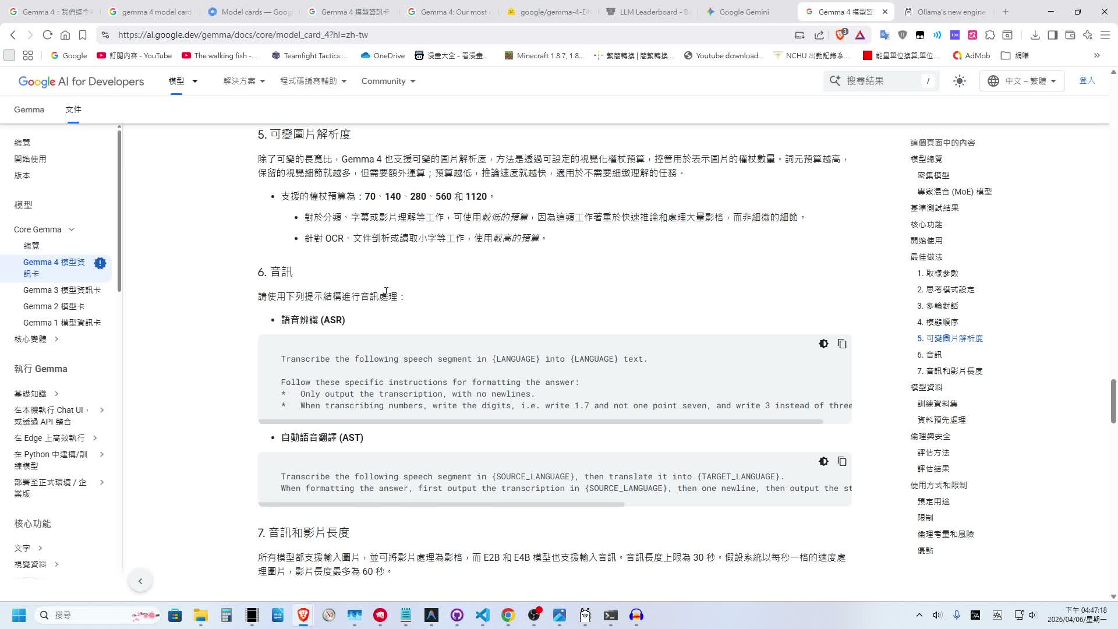The image size is (1118, 629).
Task: Share this page icon in address bar
Action: coord(819,35)
